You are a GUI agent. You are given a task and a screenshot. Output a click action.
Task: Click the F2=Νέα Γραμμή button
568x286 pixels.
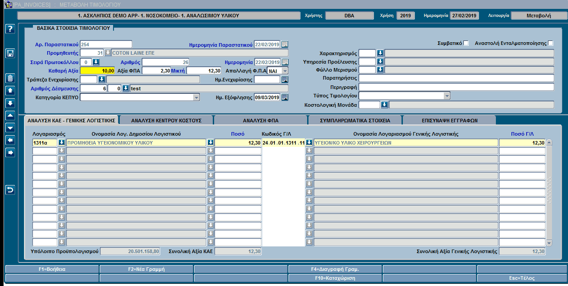point(146,269)
